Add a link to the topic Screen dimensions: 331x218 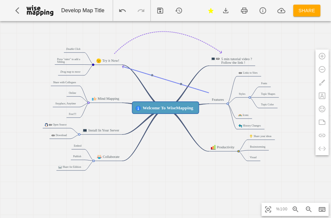tap(322, 135)
